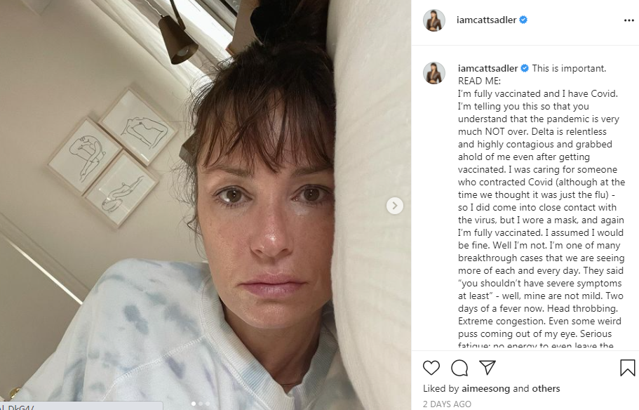Viewport: 639px width, 410px height.
Task: Like the post with the heart icon
Action: [431, 368]
